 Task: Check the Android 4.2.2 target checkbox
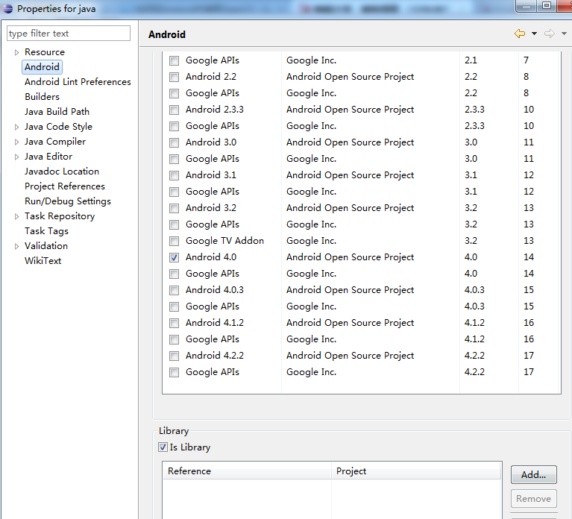174,356
